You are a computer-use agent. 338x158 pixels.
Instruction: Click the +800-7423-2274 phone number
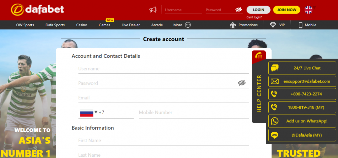(x=302, y=94)
